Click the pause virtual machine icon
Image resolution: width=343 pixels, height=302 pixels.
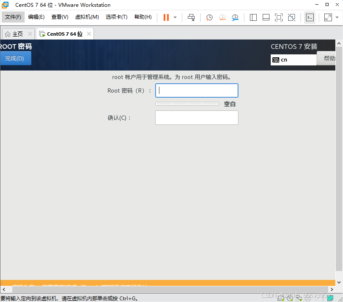pyautogui.click(x=166, y=17)
